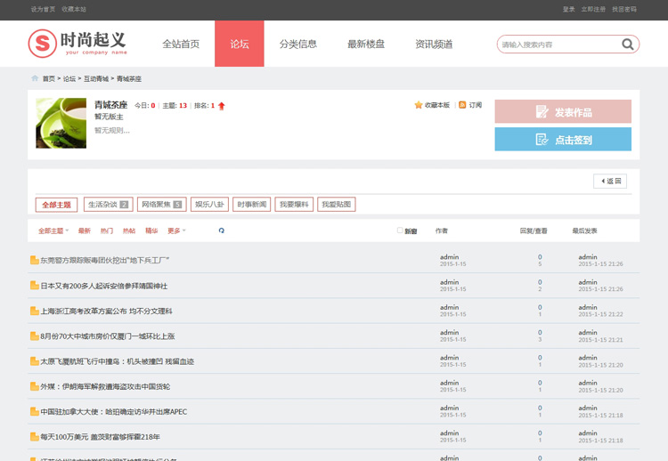Expand the 全部主题 filter dropdown
Viewport: 668px width, 461px height.
(x=53, y=230)
